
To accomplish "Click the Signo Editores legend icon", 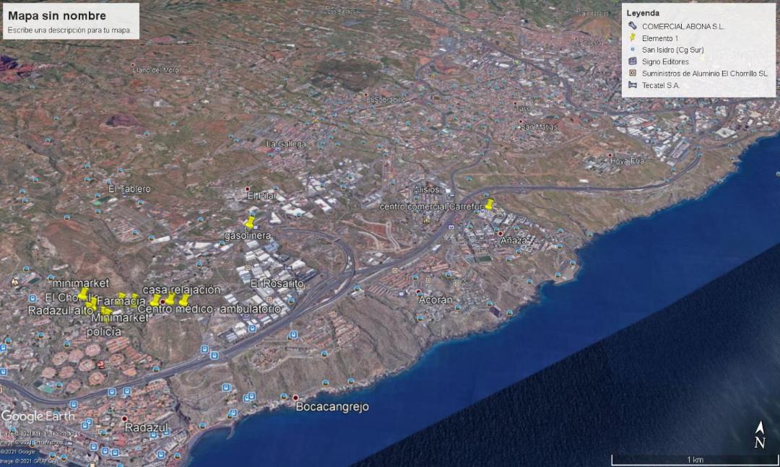I will [633, 61].
